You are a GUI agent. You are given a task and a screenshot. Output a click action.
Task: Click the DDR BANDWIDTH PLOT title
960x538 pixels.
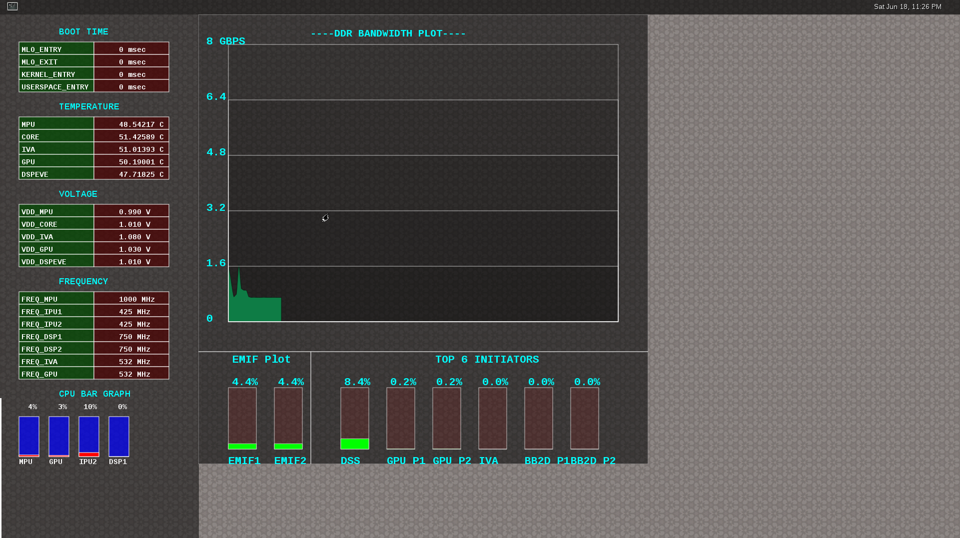coord(388,33)
